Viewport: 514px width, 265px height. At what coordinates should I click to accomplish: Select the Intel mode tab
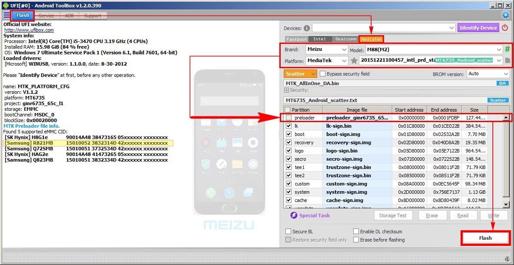tap(320, 39)
